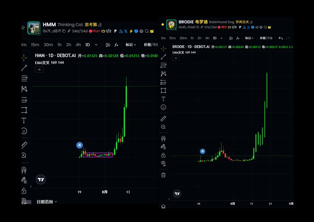Open the yellow gift icon in HMM header
Image resolution: width=314 pixels, height=222 pixels.
click(152, 31)
